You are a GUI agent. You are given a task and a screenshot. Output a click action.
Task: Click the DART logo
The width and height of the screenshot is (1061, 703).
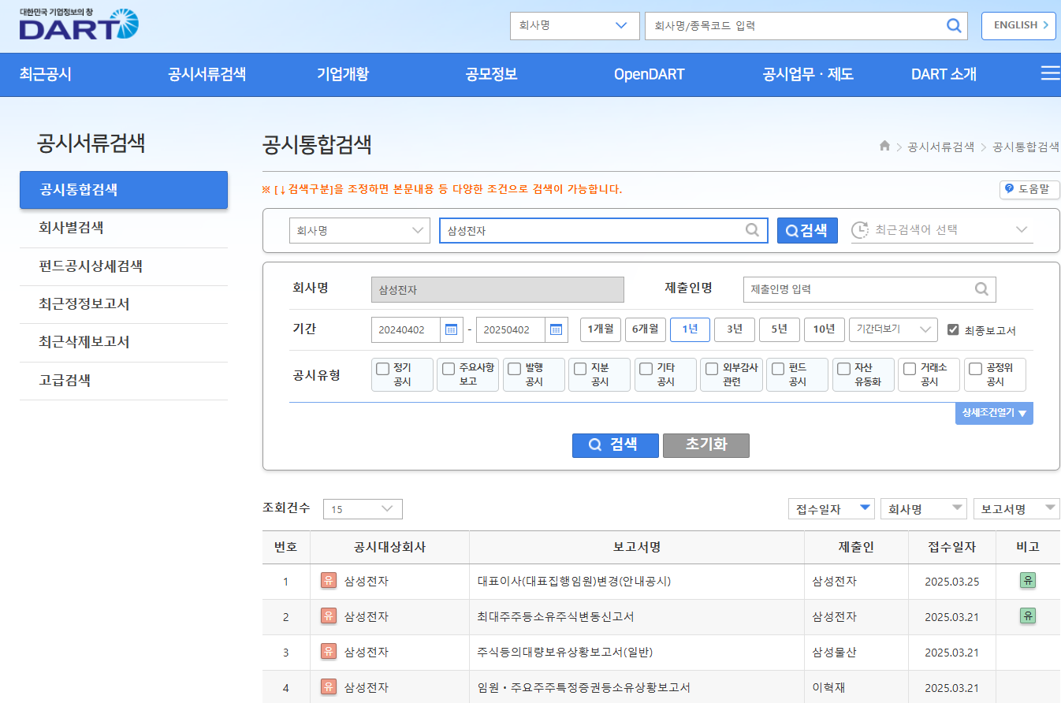tap(79, 24)
